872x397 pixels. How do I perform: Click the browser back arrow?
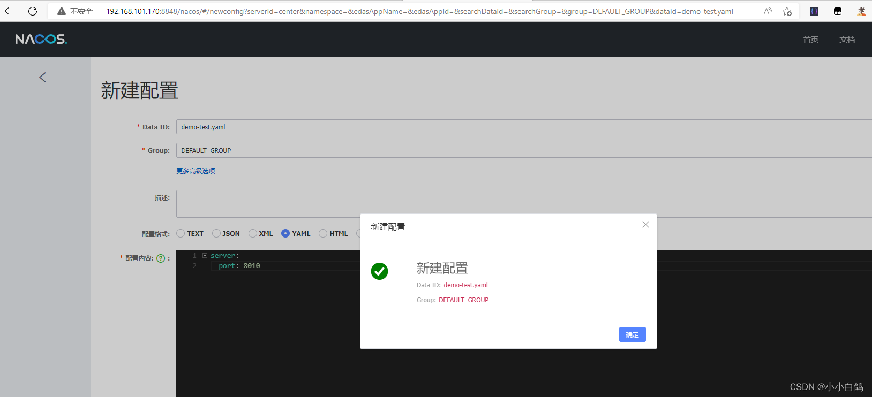[x=9, y=11]
